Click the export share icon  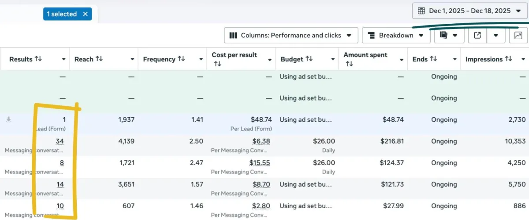[x=477, y=36]
